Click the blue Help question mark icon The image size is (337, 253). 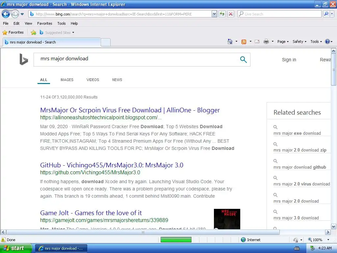[327, 42]
